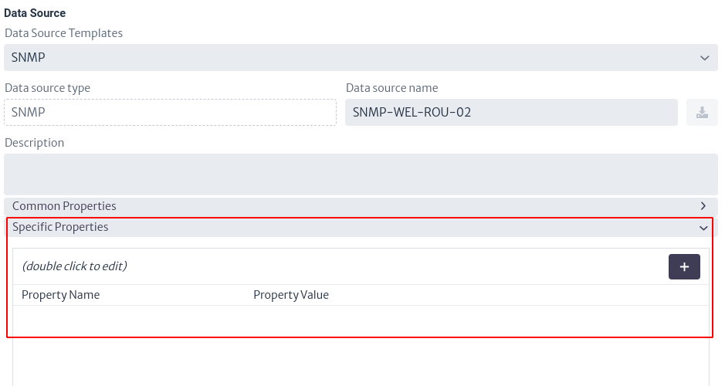Click the Data source type SNMP field
This screenshot has width=725, height=386.
170,113
